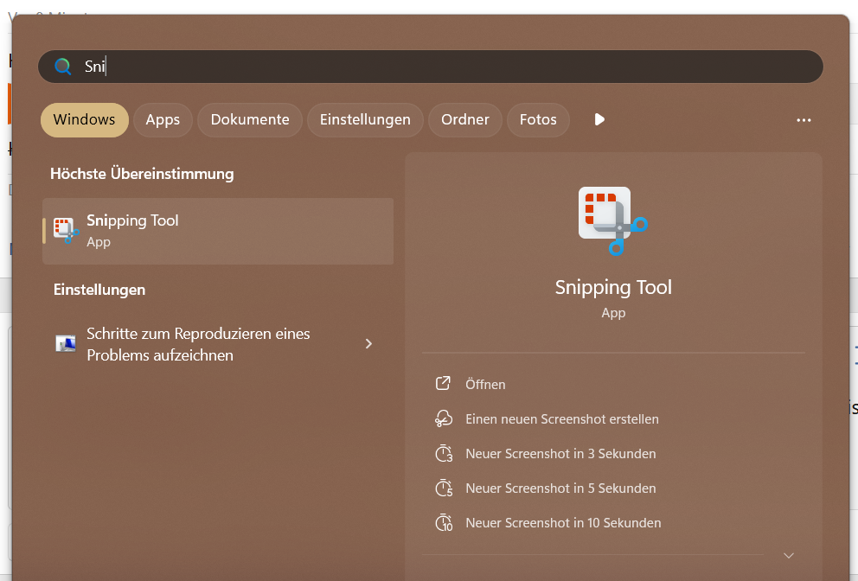Click the 3-second timer icon
Screen dimensions: 858x581
pyautogui.click(x=444, y=454)
